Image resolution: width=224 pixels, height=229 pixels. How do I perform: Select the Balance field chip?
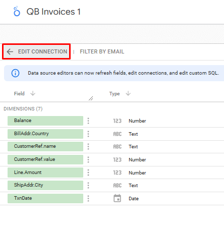point(45,121)
